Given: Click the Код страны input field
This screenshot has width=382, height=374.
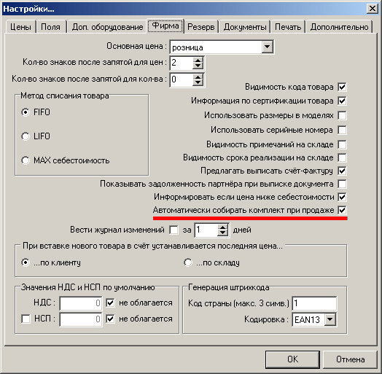Looking at the screenshot, I should coord(314,303).
